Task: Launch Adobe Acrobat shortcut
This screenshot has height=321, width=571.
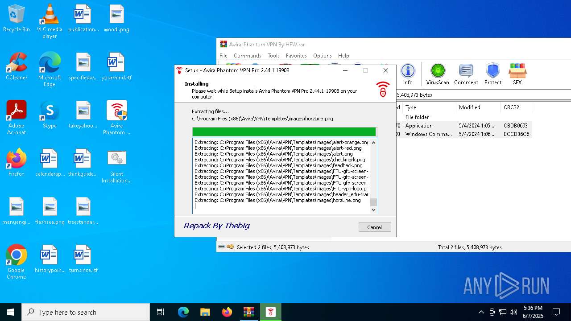Action: [17, 118]
